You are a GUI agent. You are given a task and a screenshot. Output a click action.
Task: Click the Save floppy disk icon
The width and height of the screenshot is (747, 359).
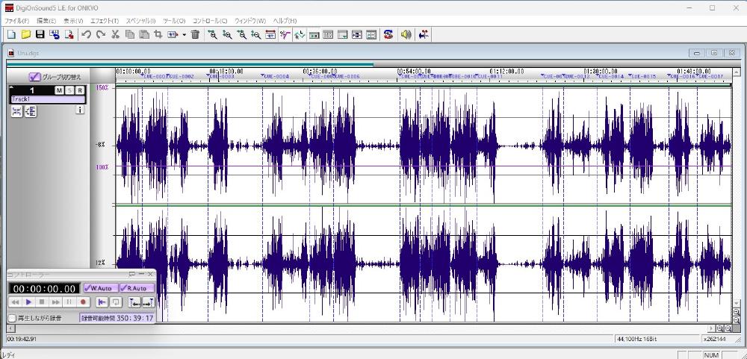click(x=40, y=34)
